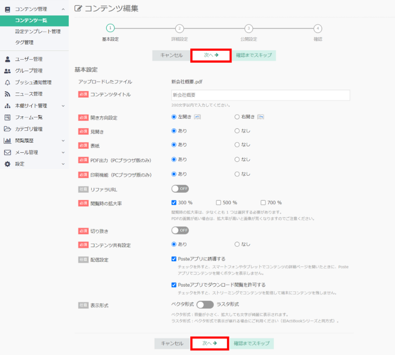Click the コンテンツタイトル text field

pyautogui.click(x=260, y=95)
